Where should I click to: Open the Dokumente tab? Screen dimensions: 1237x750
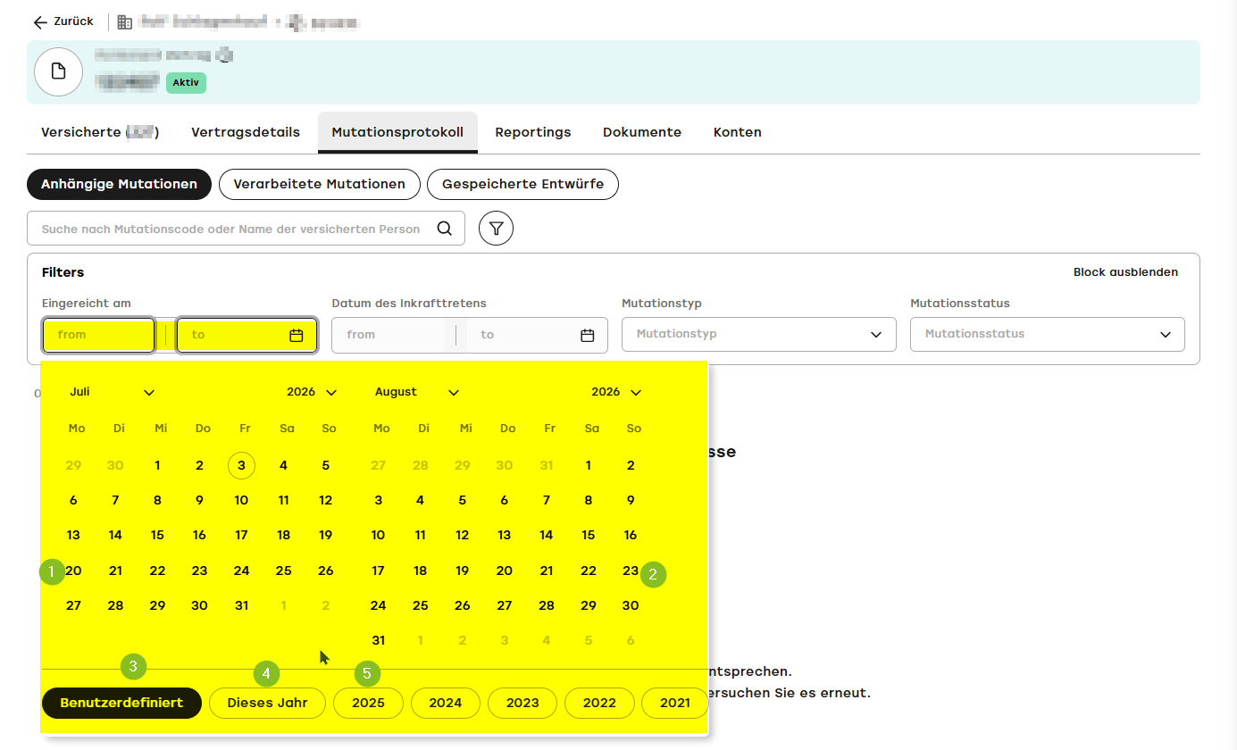click(x=642, y=132)
